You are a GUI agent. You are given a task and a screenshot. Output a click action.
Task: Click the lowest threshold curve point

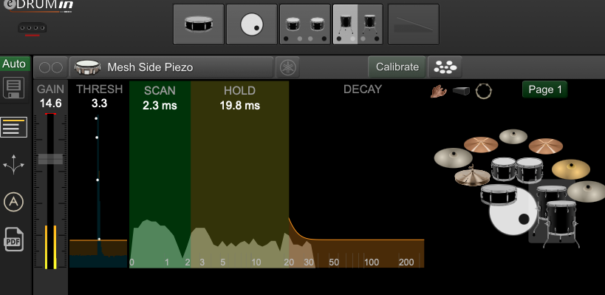tap(99, 240)
